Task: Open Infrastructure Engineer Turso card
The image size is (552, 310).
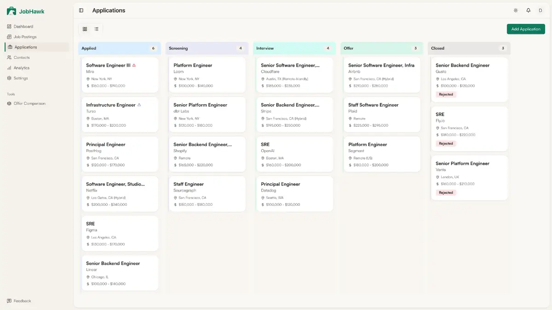Action: [120, 114]
